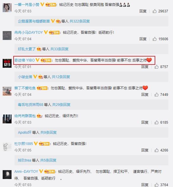
Task: Like the comment with 29637 likes
Action: tap(155, 11)
